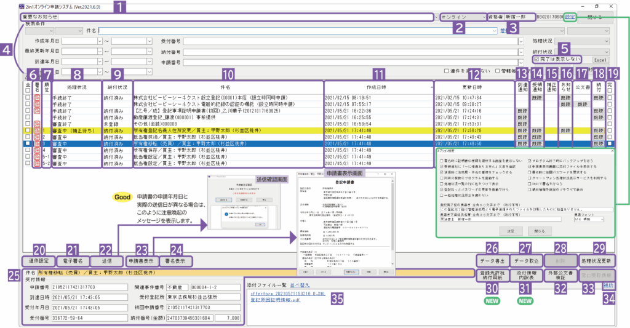
Task: Click 既読 badge in 納付 column of yellow row
Action: pos(598,130)
